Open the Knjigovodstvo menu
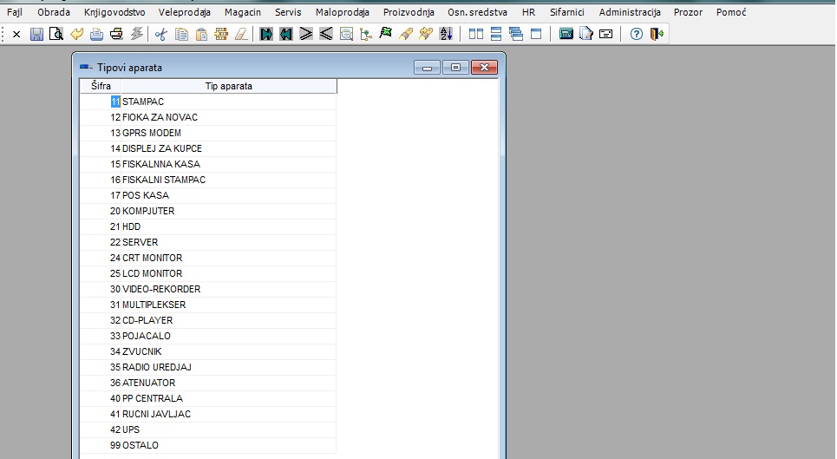 pos(114,12)
